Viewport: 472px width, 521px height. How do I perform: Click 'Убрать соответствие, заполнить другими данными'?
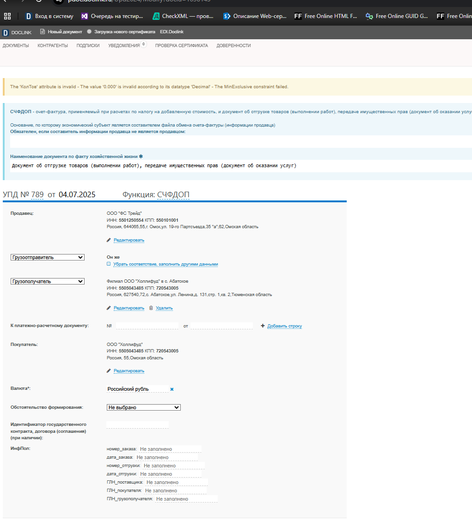click(166, 264)
